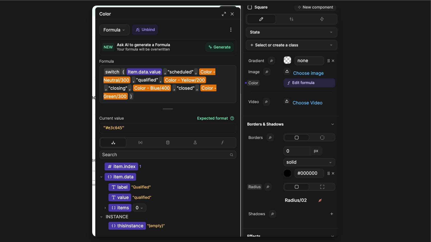Expand the Color formula panel to fullscreen
431x242 pixels.
(x=224, y=14)
